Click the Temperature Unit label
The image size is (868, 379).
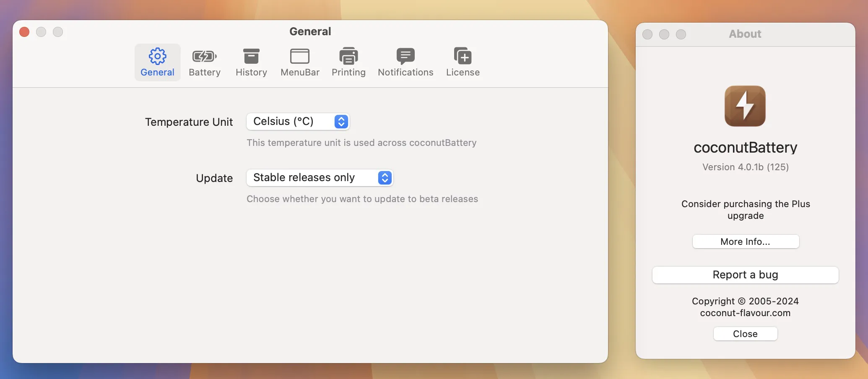[189, 122]
